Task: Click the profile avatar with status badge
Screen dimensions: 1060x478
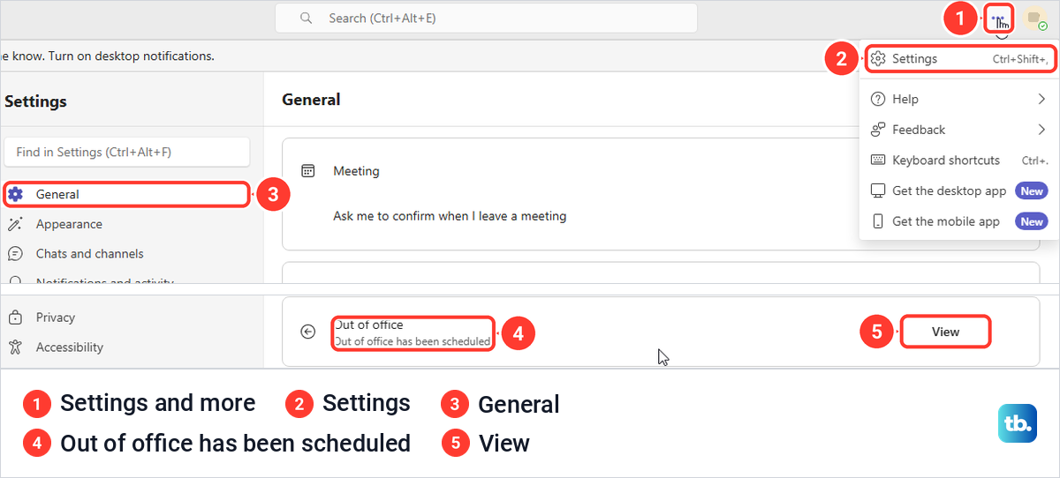Action: click(1034, 19)
